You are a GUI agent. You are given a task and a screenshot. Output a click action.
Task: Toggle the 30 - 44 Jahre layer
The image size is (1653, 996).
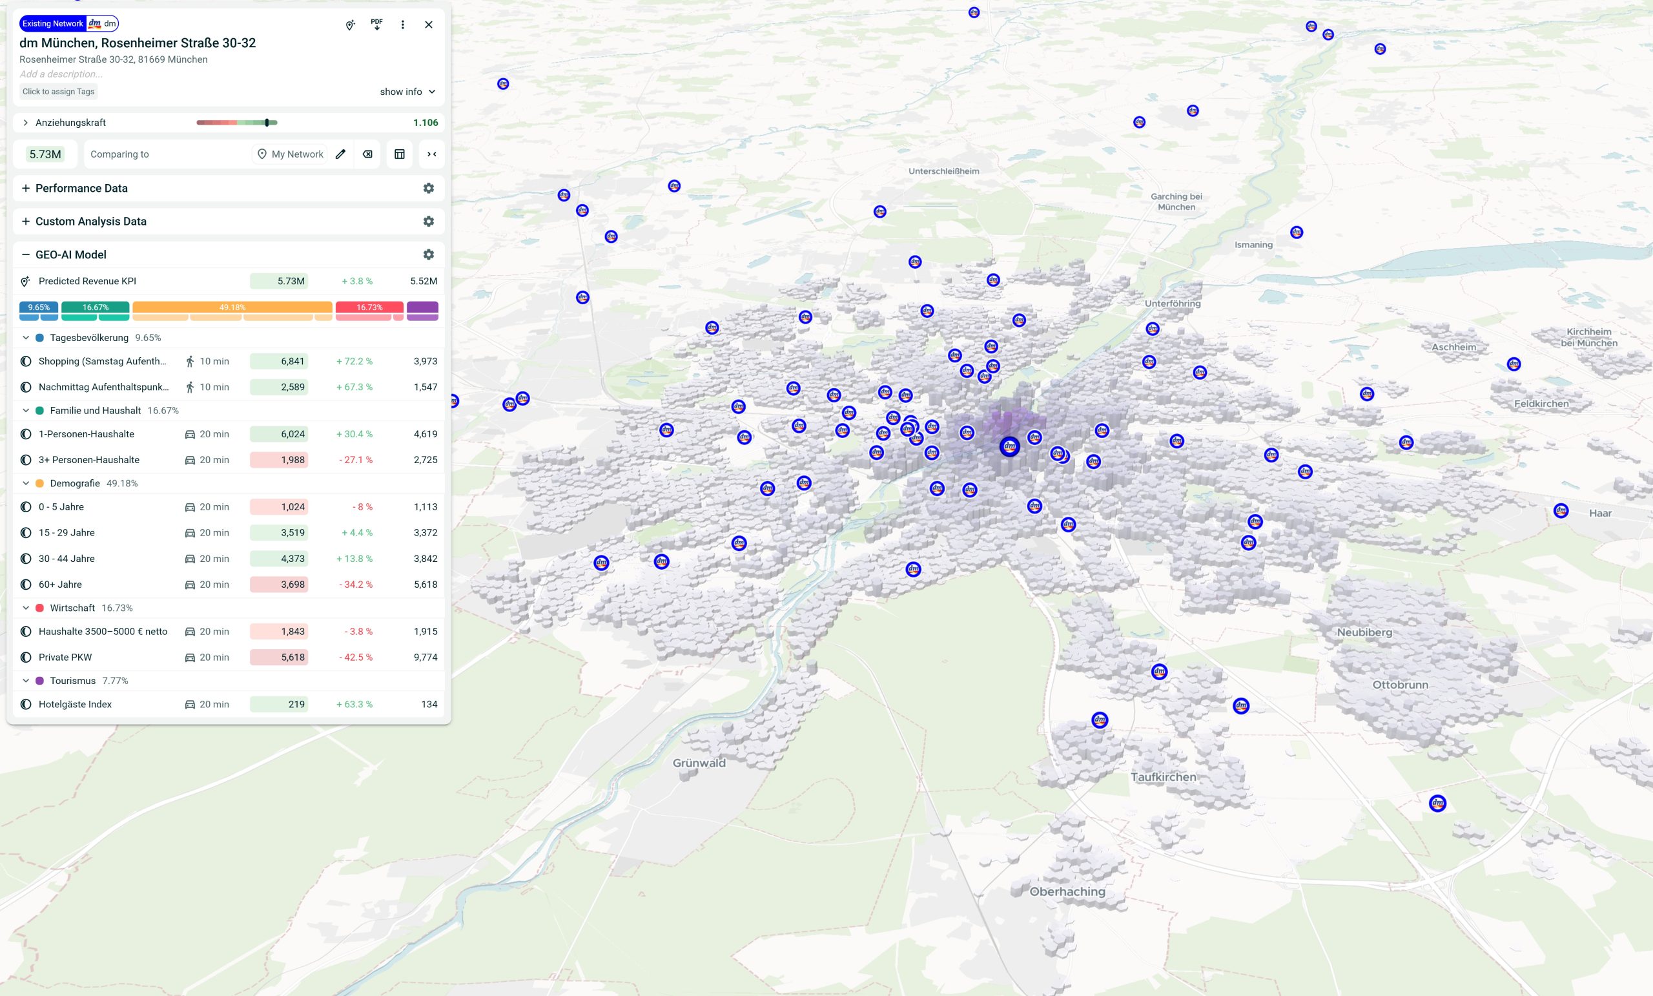tap(25, 559)
